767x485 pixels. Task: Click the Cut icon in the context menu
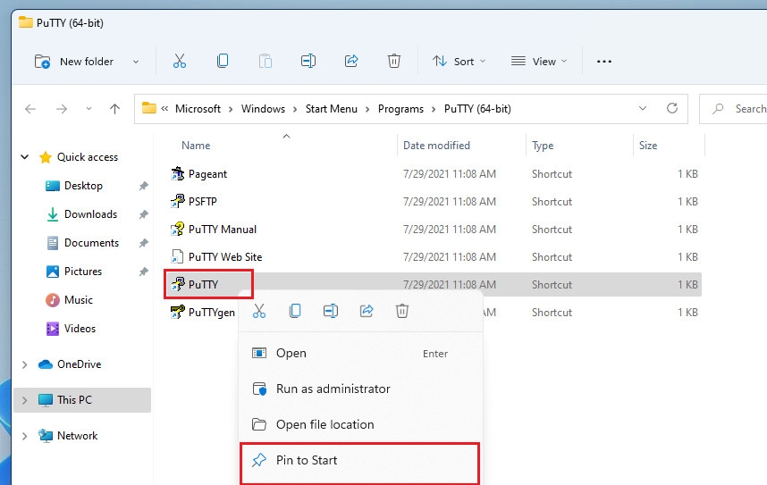[x=259, y=311]
